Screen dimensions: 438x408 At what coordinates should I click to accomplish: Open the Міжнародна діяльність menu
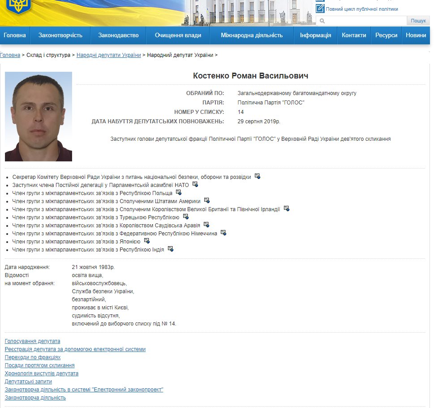tap(252, 35)
